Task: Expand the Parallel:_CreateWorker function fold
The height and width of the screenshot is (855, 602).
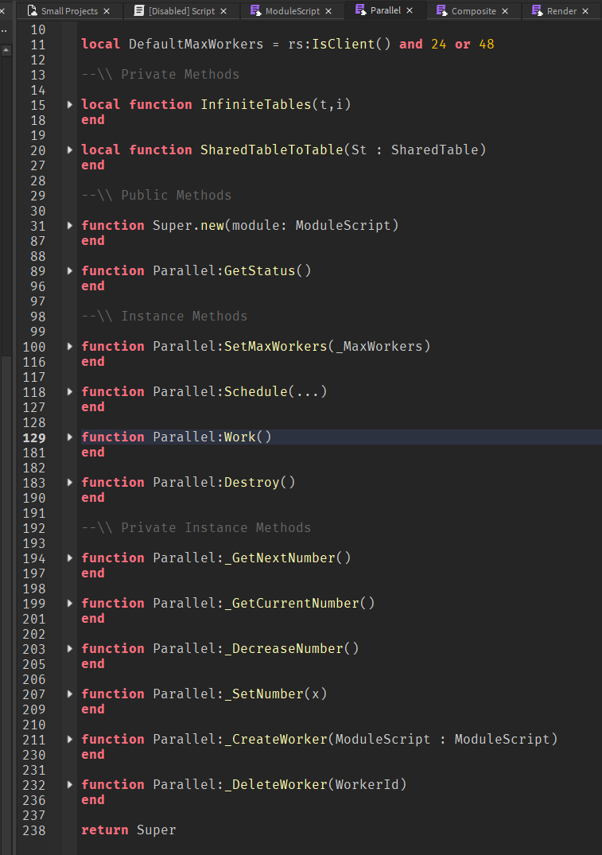Action: coord(69,739)
